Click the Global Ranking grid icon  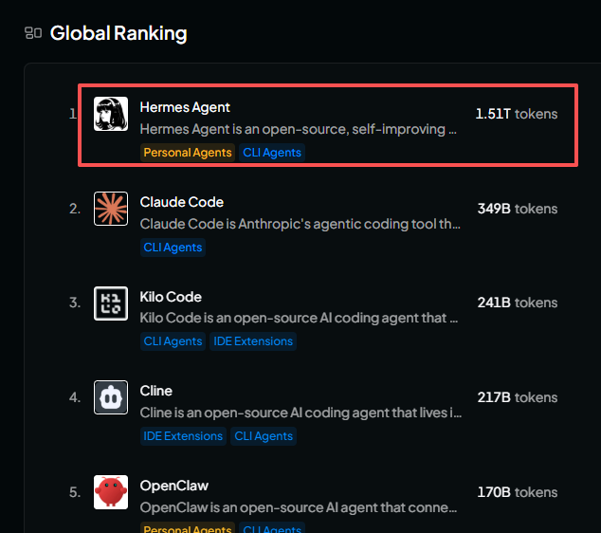[x=33, y=33]
